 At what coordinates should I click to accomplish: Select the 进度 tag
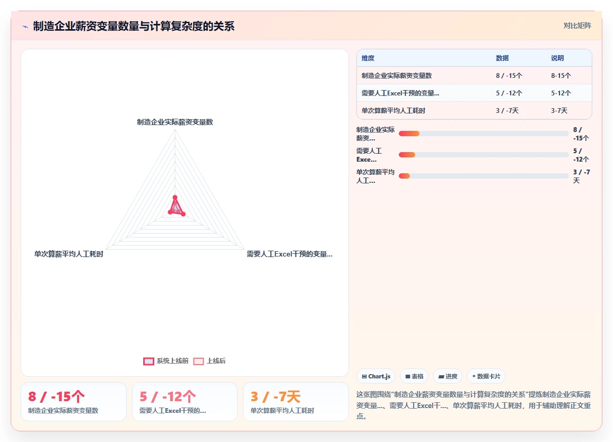pyautogui.click(x=448, y=376)
